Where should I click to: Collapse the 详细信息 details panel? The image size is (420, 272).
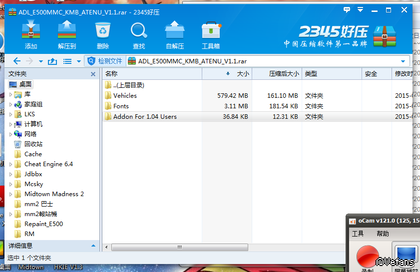[93, 246]
